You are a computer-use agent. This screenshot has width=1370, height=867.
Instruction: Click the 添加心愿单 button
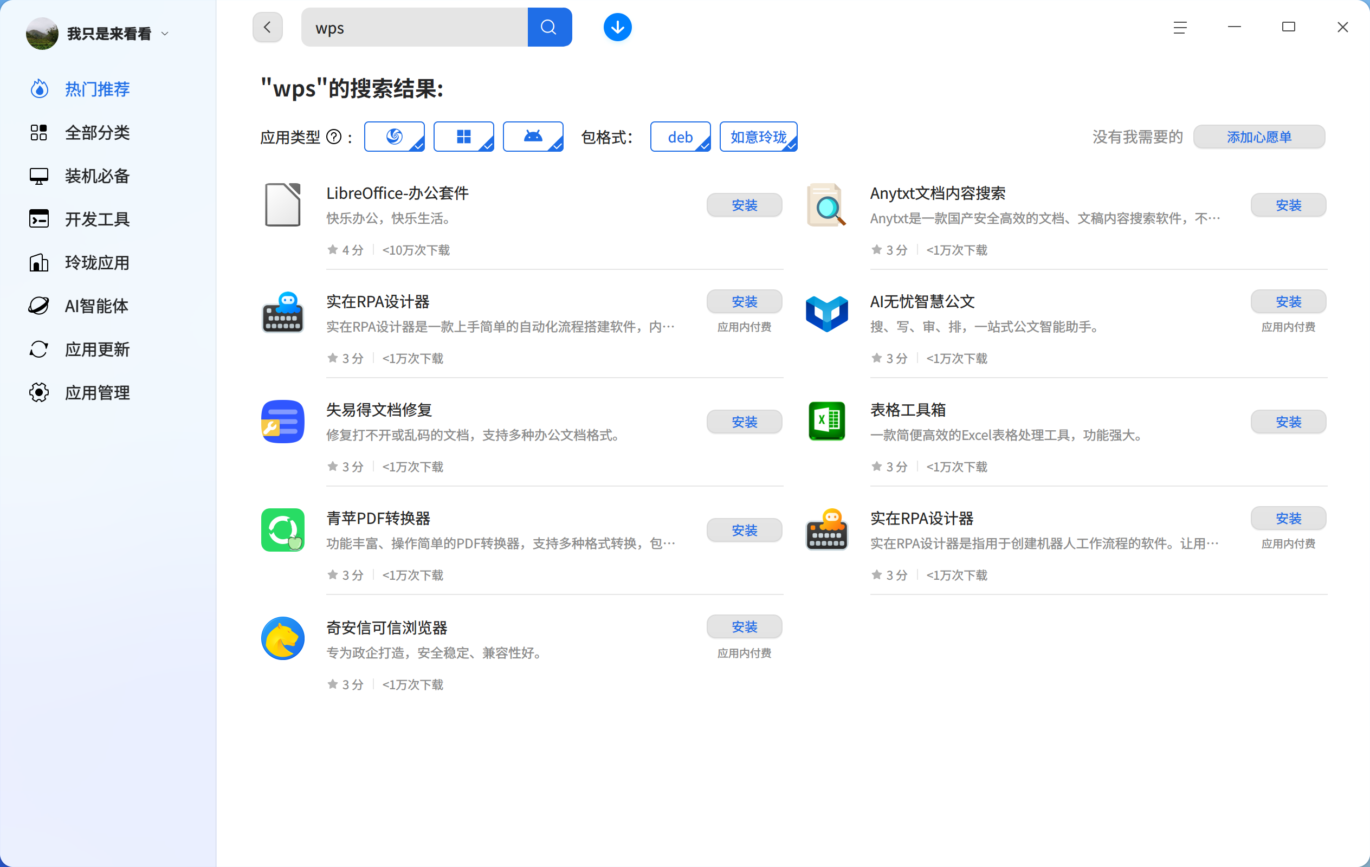[x=1259, y=137]
